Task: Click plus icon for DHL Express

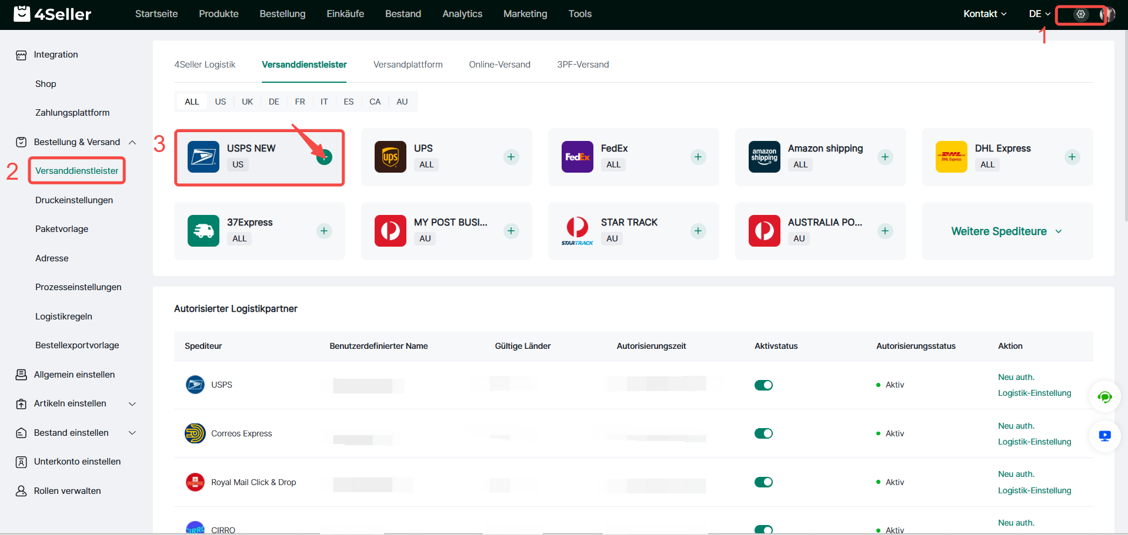Action: (x=1072, y=157)
